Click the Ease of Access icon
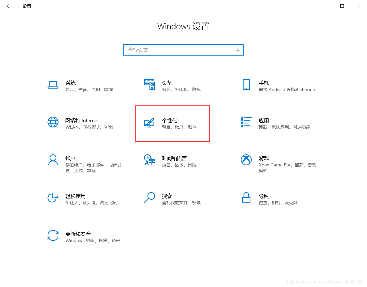This screenshot has width=367, height=287. 53,197
